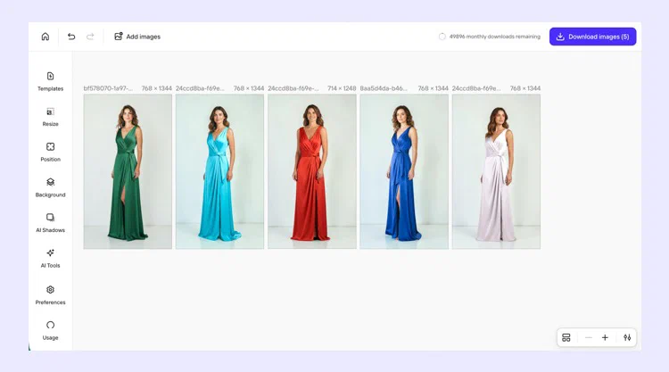
Task: Select the red dress image
Action: tap(312, 171)
